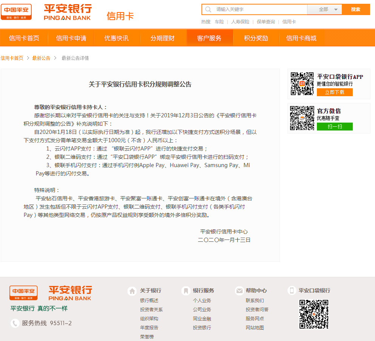Open the 信用卡商城 navigation tab
The image size is (375, 341).
coord(301,38)
